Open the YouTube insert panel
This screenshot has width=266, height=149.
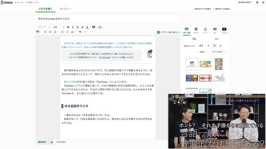click(224, 30)
